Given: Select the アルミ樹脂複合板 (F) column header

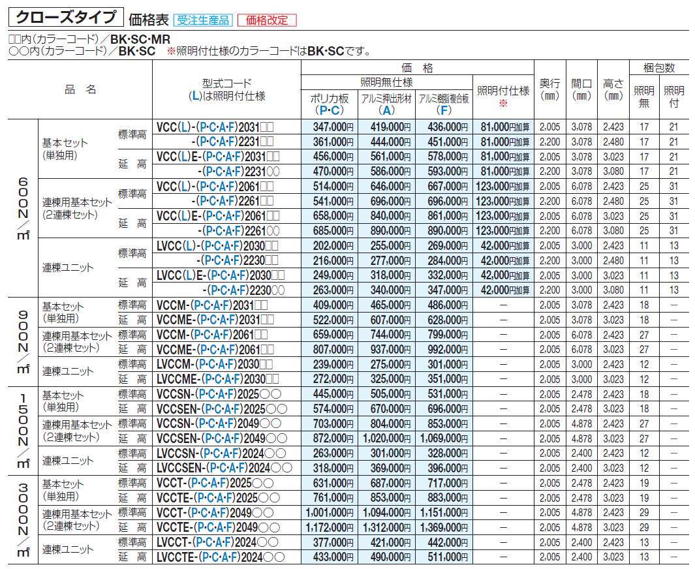Looking at the screenshot, I should (x=444, y=104).
